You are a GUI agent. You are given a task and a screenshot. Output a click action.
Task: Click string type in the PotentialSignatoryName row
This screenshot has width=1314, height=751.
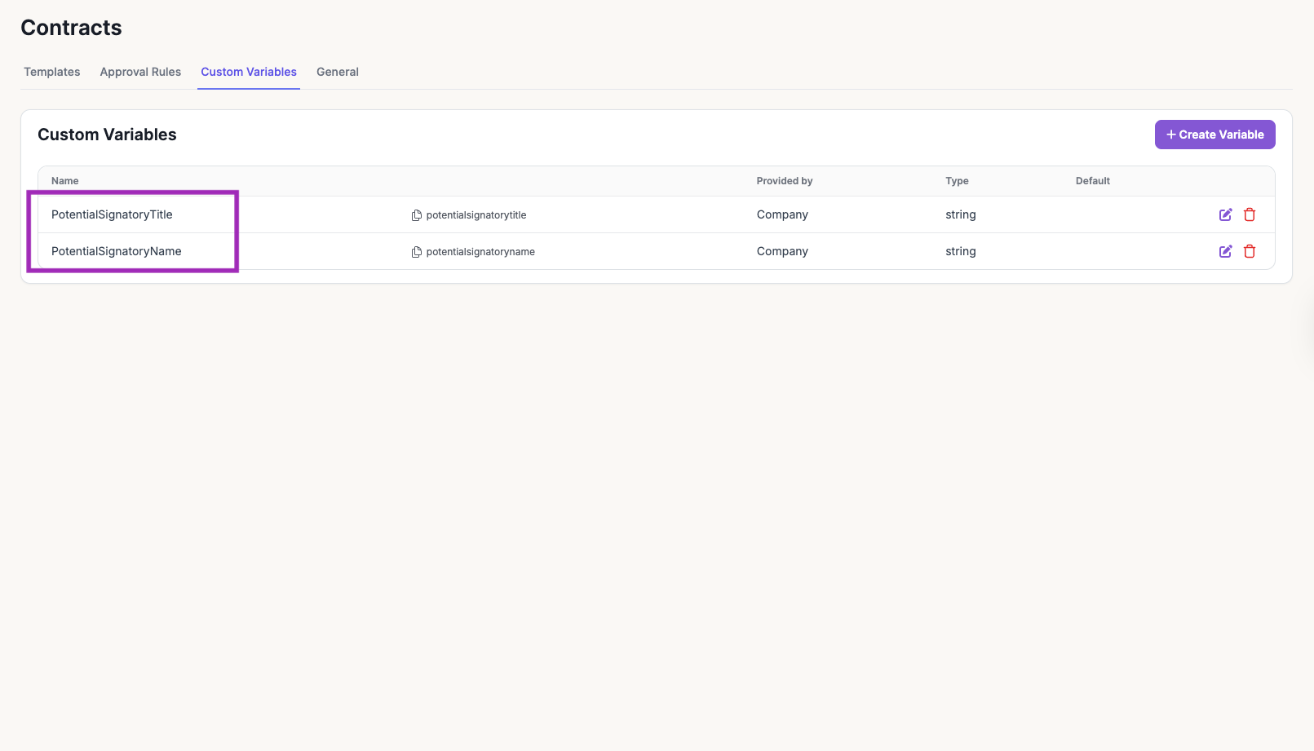[960, 251]
